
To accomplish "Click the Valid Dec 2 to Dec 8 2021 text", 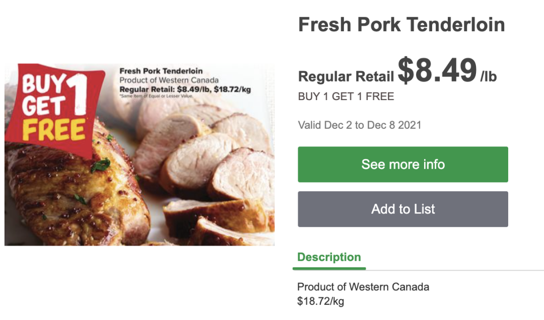I will click(360, 125).
